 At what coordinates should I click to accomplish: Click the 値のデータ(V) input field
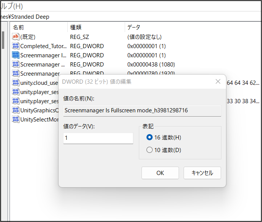tap(98, 138)
